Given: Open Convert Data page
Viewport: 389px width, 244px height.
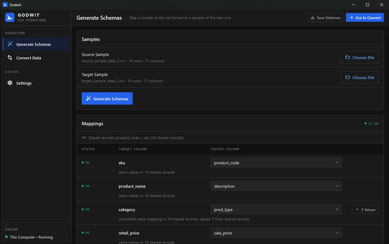Looking at the screenshot, I should click(x=36, y=58).
